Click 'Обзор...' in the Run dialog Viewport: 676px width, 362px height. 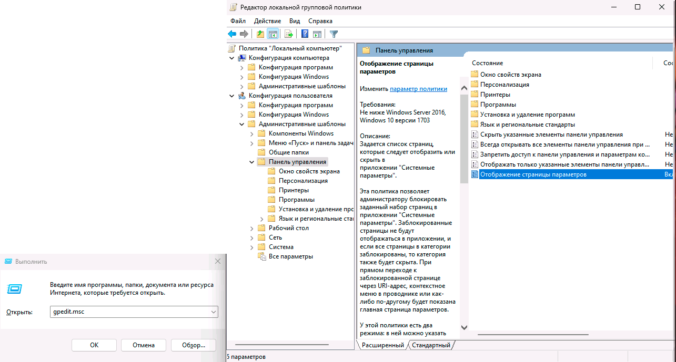(193, 345)
